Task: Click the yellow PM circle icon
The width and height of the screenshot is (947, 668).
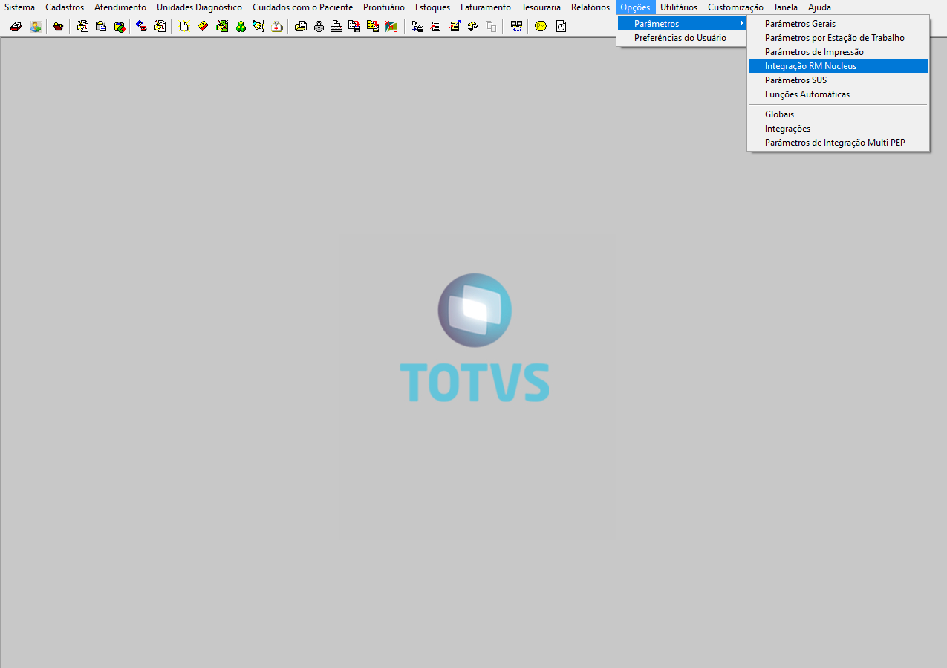Action: pyautogui.click(x=541, y=26)
